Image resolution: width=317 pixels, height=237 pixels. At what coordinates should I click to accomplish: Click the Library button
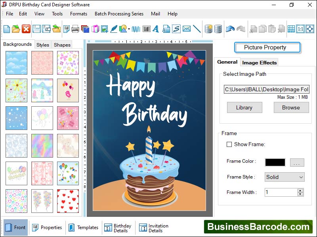[244, 107]
